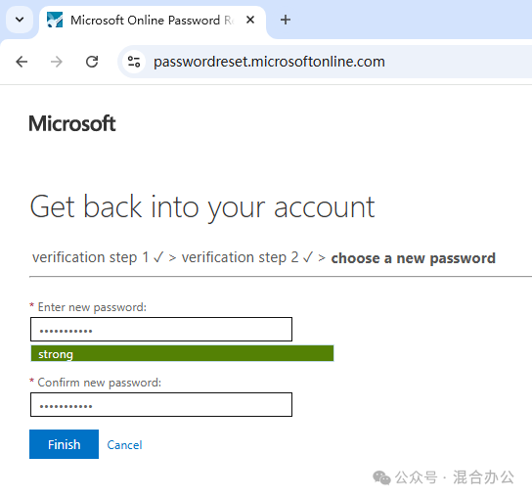Focus the Enter new password field
This screenshot has height=499, width=532.
click(161, 330)
